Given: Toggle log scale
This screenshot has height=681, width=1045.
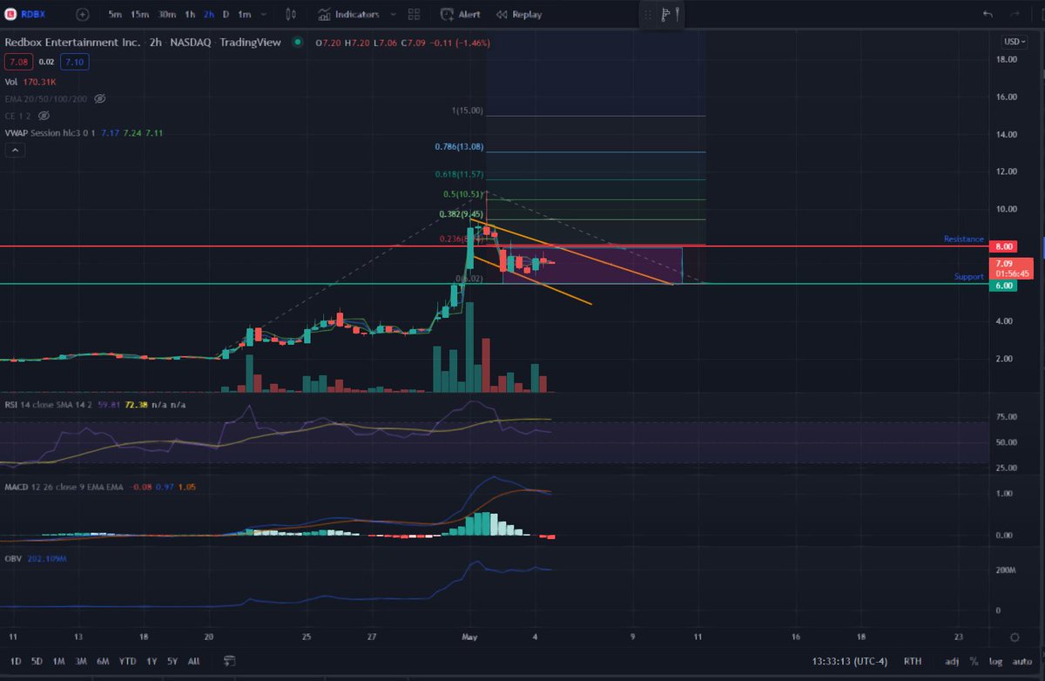Looking at the screenshot, I should click(x=994, y=662).
